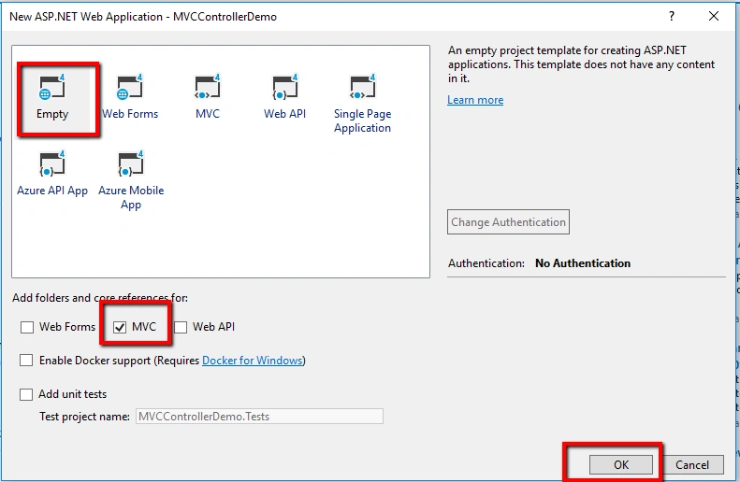Click the empty template description text
The height and width of the screenshot is (482, 740).
click(x=582, y=64)
